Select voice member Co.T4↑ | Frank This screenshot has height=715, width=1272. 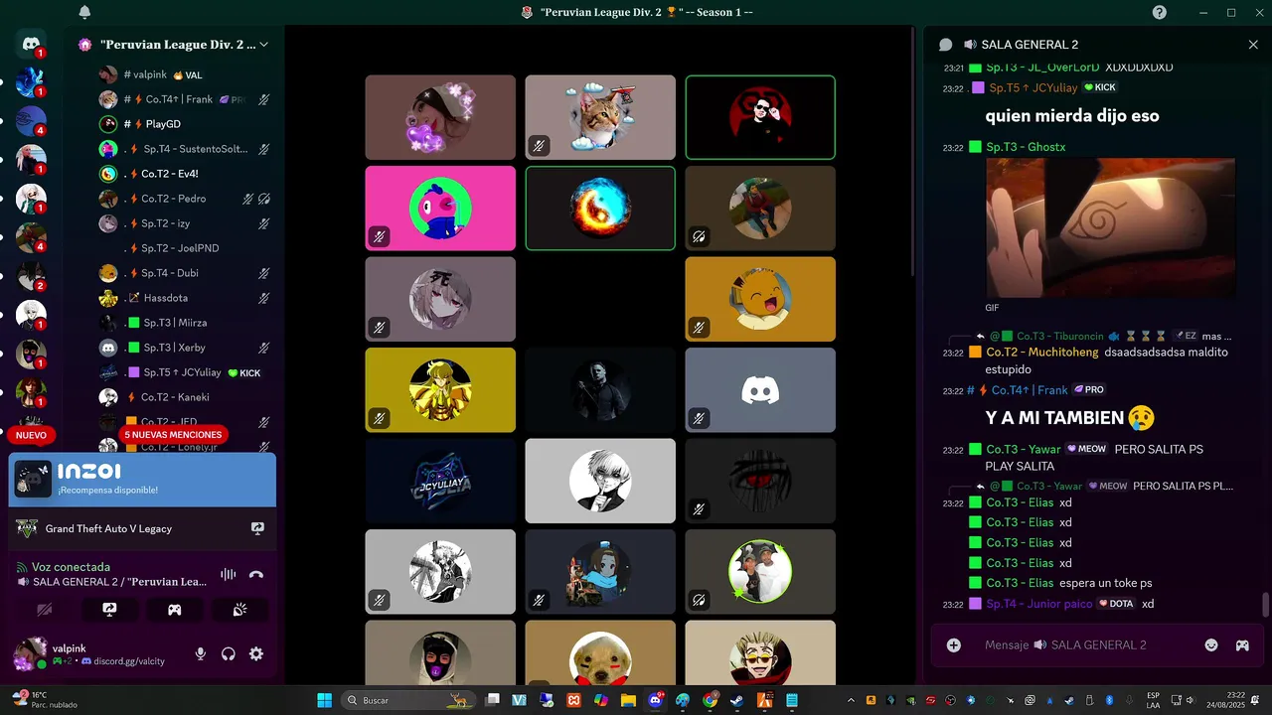(x=185, y=99)
